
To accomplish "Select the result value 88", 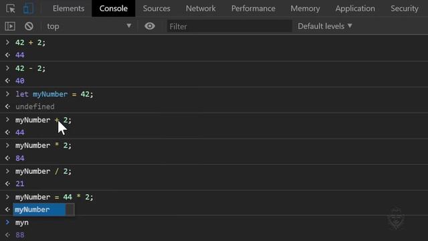I will (20, 235).
